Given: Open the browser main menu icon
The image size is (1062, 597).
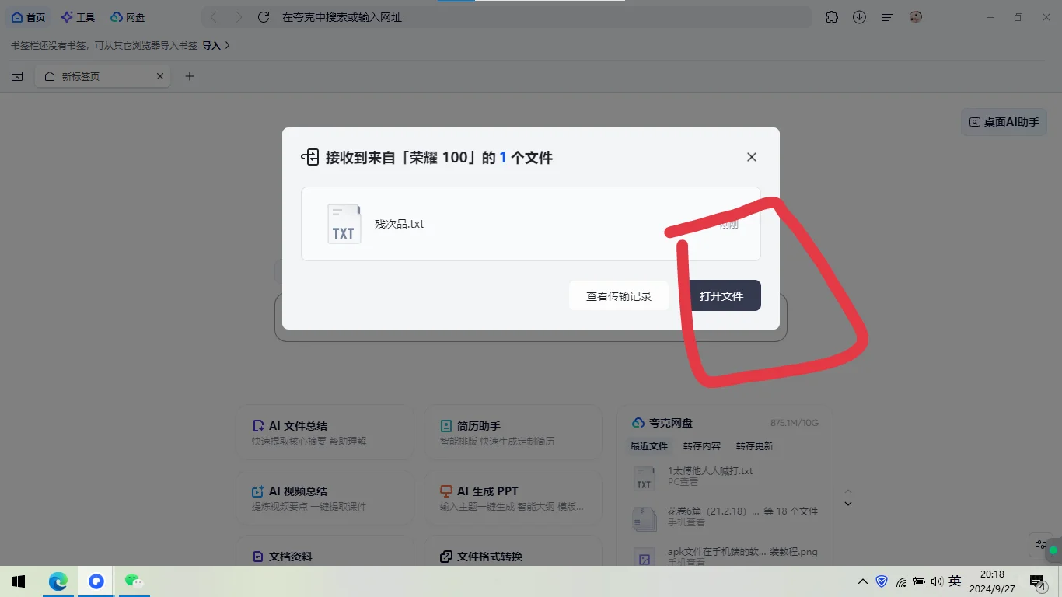Looking at the screenshot, I should pyautogui.click(x=887, y=17).
